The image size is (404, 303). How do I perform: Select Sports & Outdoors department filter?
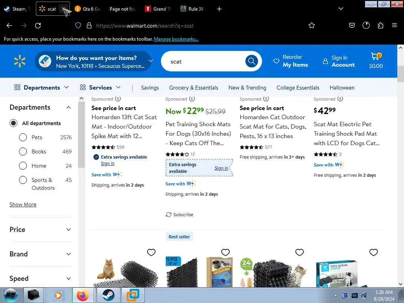(23, 180)
